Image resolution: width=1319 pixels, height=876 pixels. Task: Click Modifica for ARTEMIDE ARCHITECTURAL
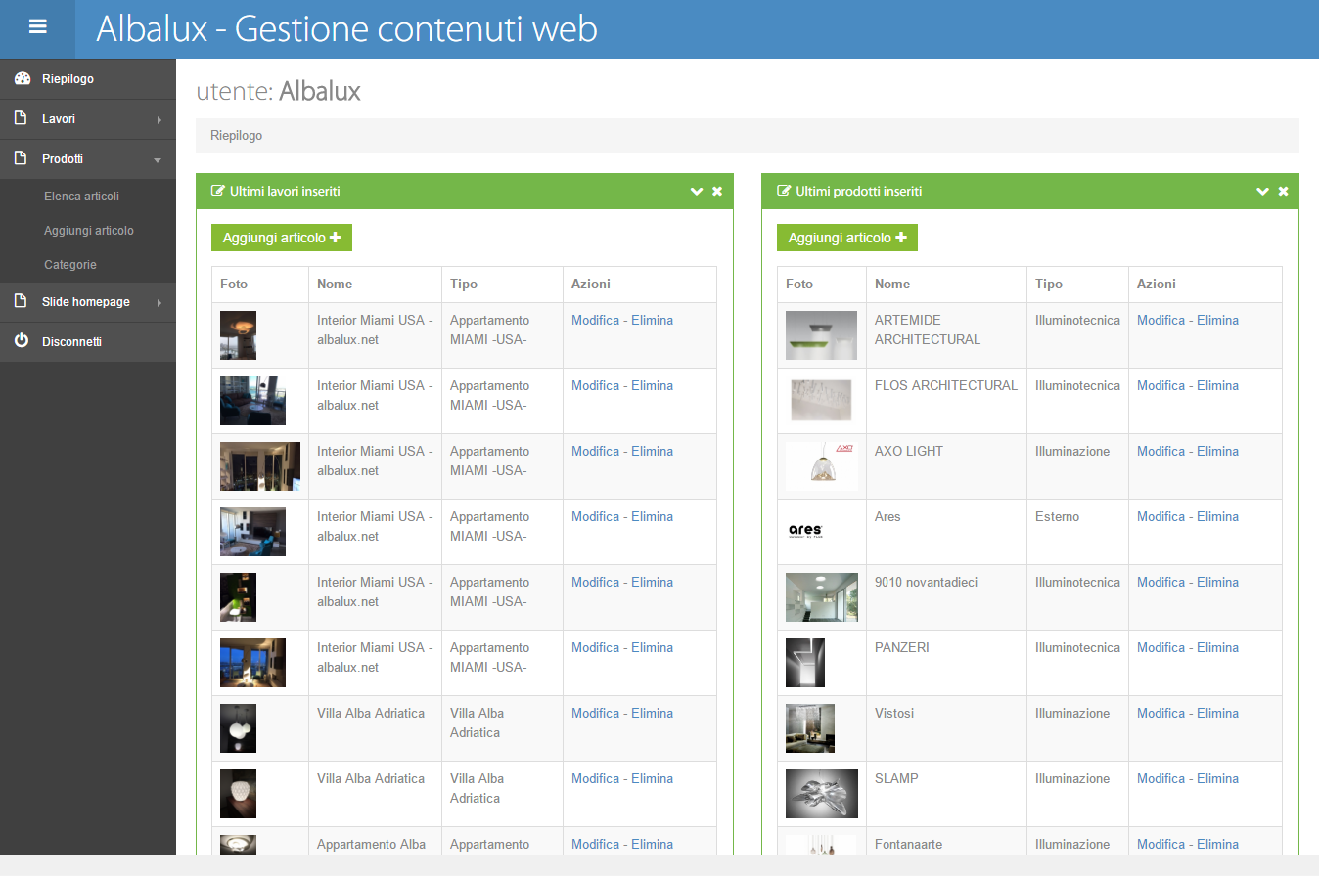pyautogui.click(x=1160, y=320)
